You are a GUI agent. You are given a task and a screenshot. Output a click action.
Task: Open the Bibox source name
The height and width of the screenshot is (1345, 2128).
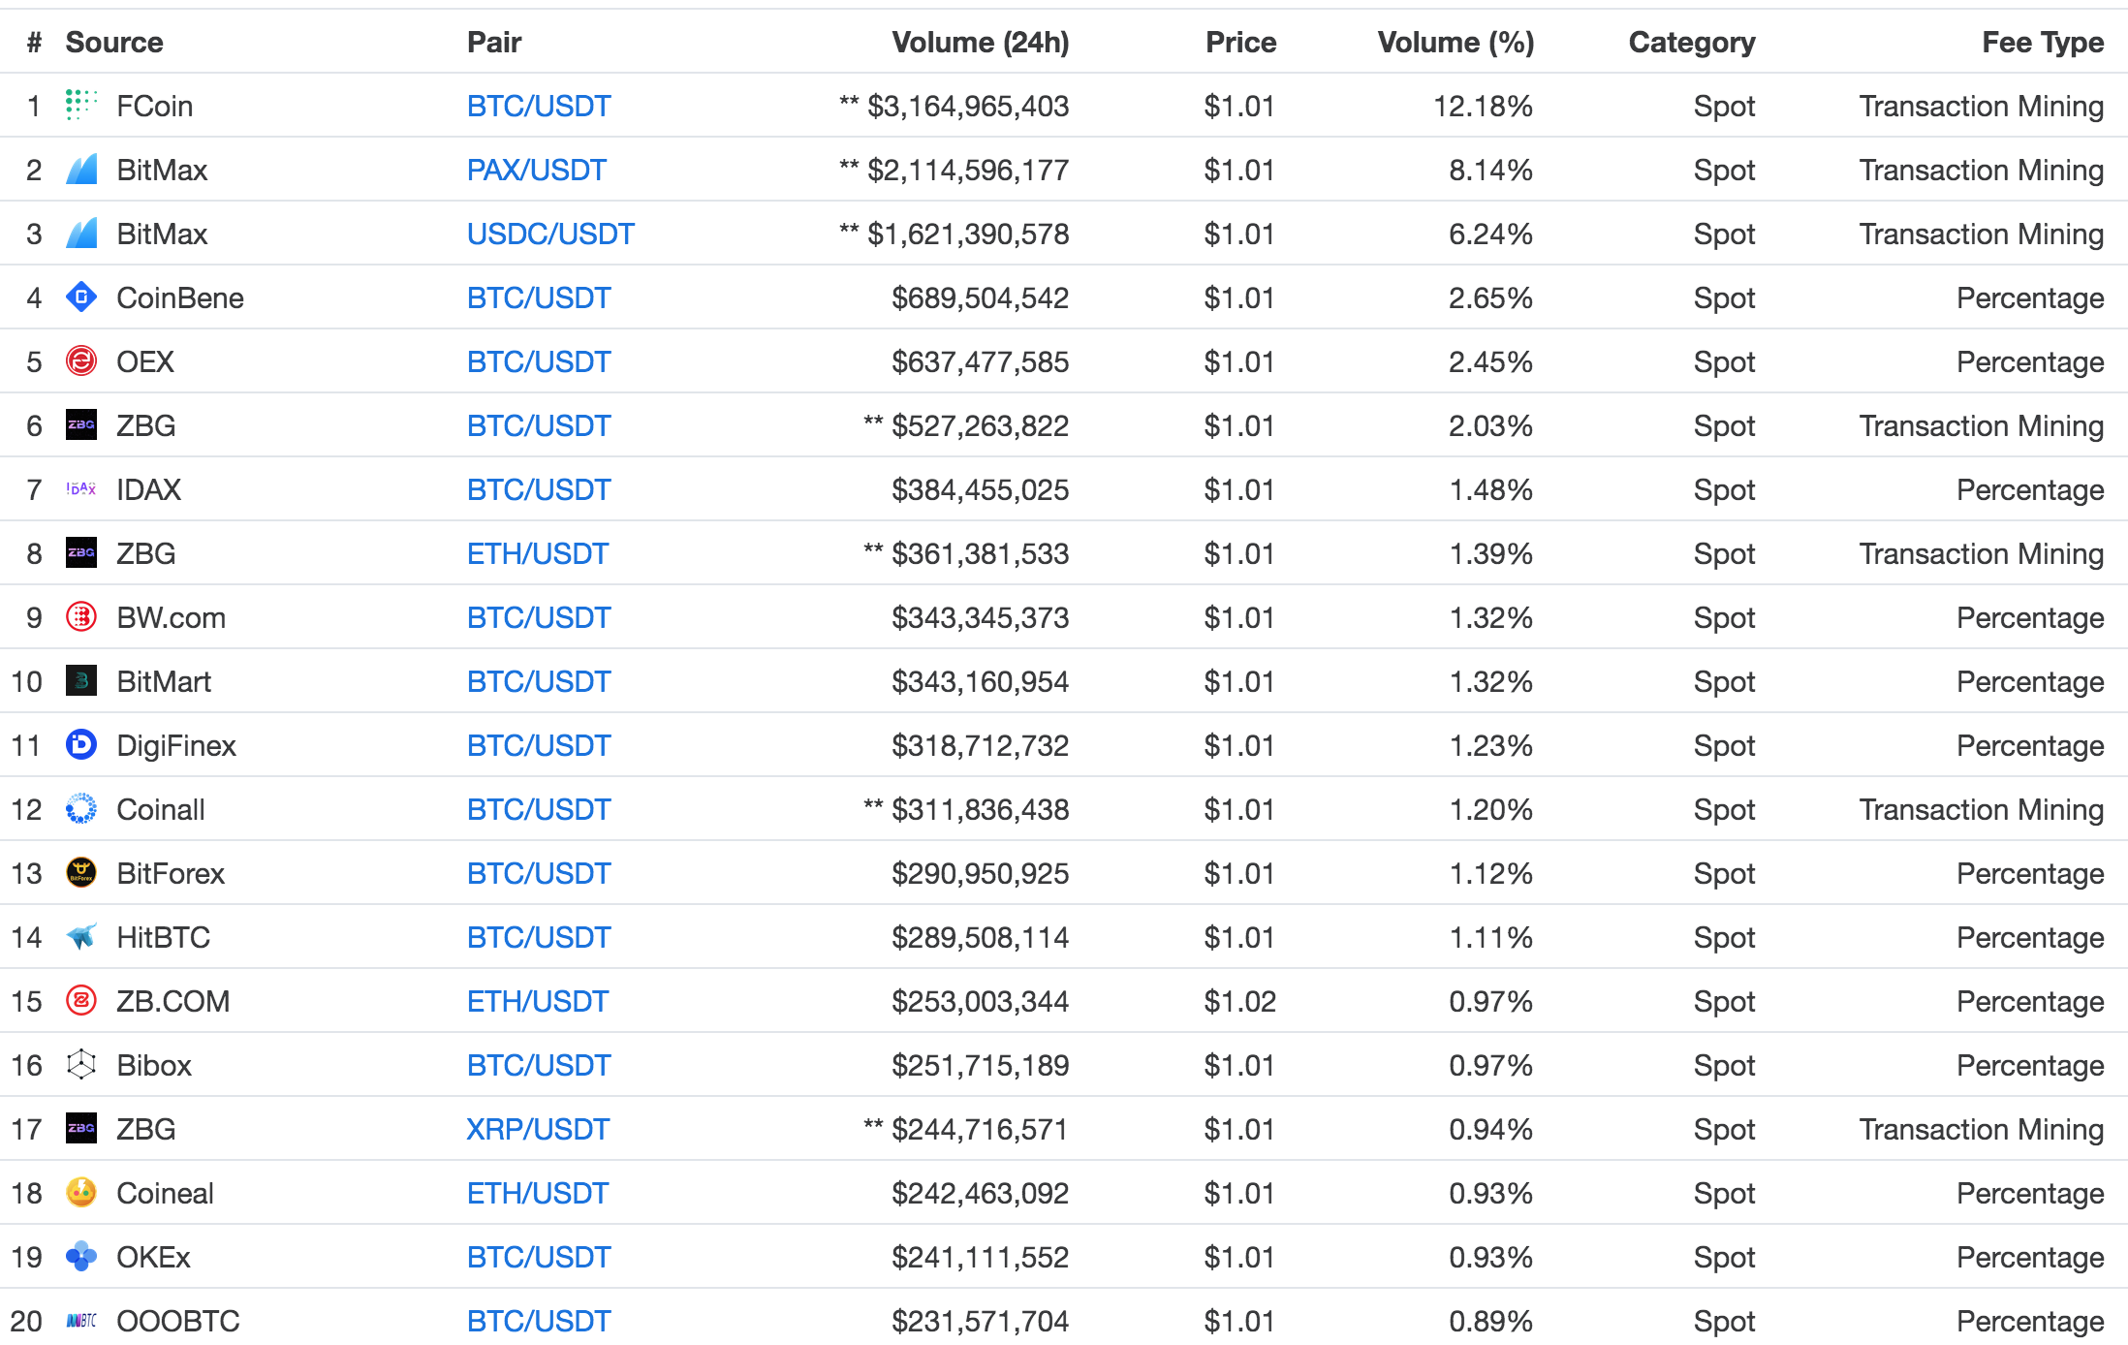[154, 1065]
